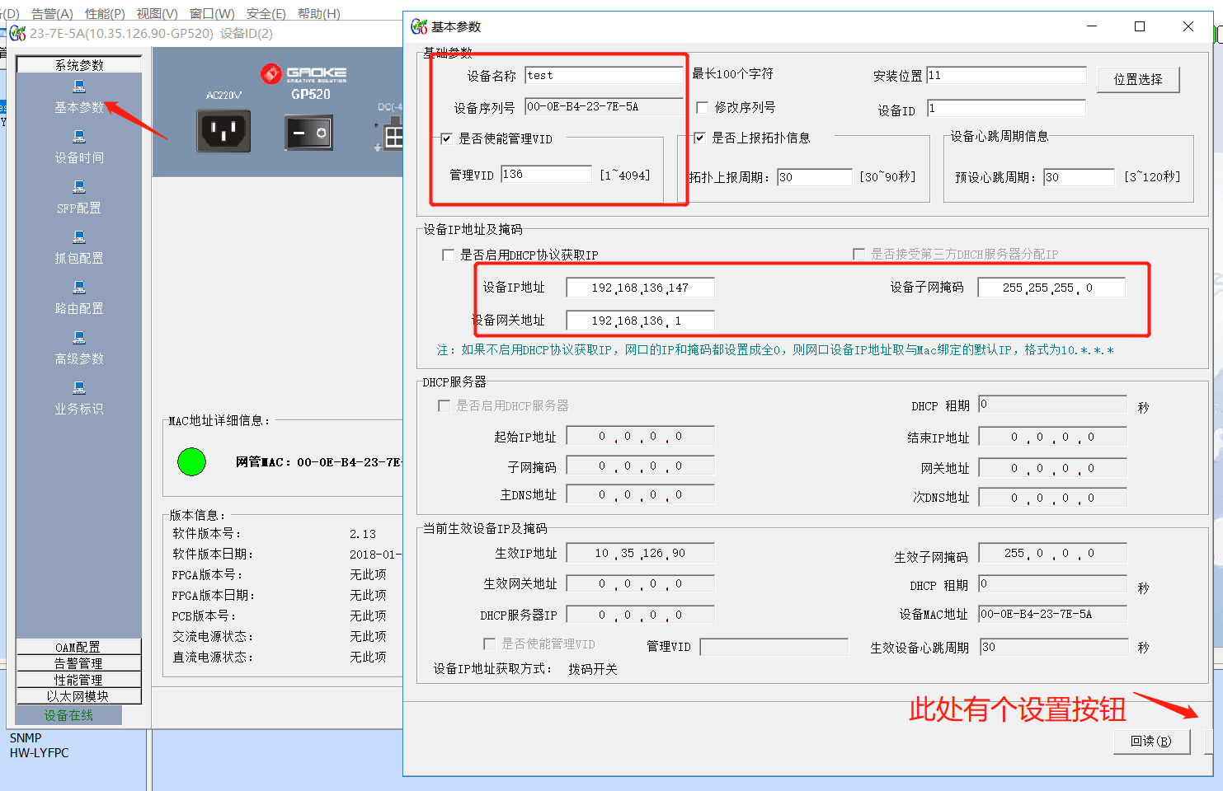The height and width of the screenshot is (791, 1223).
Task: Click the 结束IP地址 field
Action: point(1052,438)
